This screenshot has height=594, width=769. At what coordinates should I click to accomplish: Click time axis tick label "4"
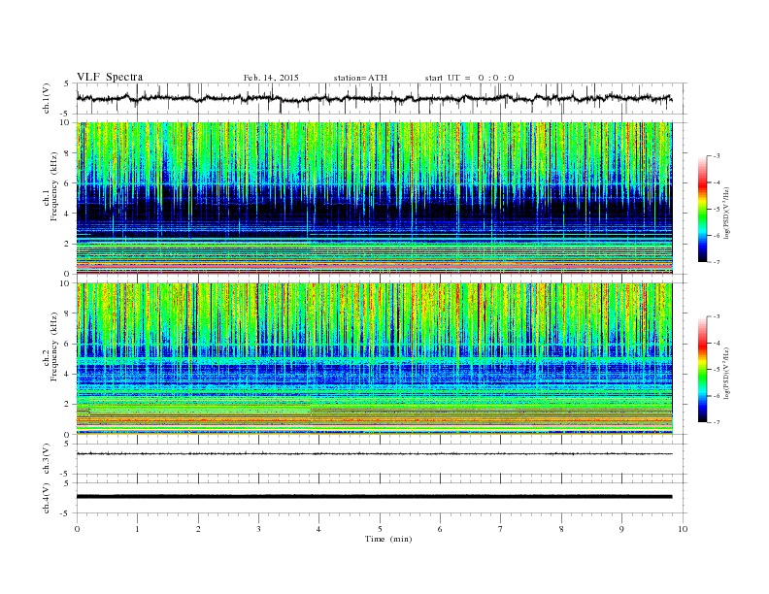point(318,529)
